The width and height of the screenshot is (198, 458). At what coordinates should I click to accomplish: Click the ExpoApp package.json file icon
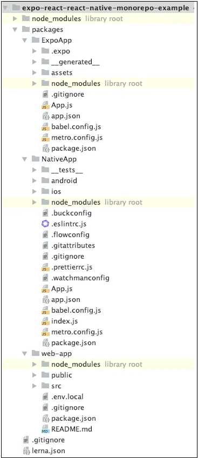pos(46,149)
